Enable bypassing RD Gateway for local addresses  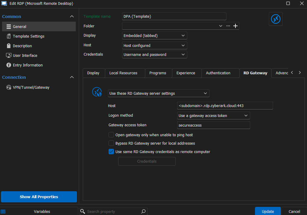(x=111, y=143)
